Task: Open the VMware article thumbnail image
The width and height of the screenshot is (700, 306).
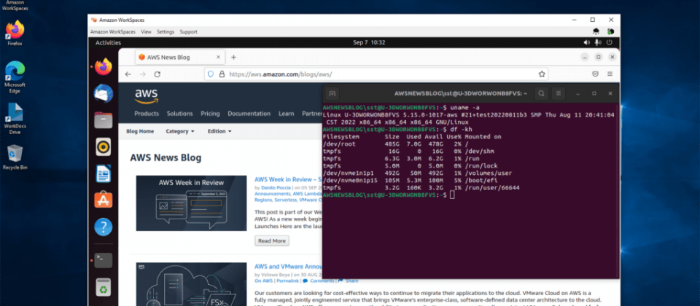Action: coord(191,284)
